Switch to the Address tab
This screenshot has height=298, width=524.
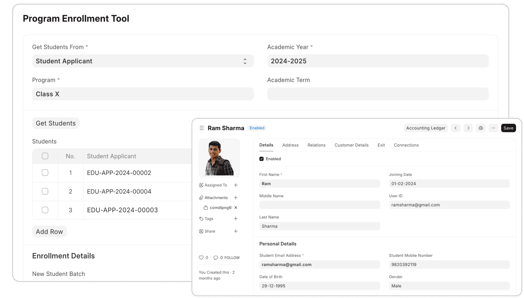click(290, 145)
